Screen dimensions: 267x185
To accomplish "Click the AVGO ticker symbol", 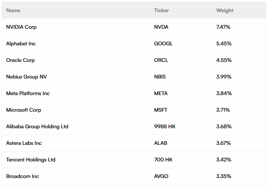I will point(161,176).
